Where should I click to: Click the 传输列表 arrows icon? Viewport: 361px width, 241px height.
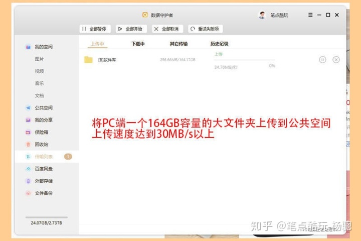coord(28,157)
